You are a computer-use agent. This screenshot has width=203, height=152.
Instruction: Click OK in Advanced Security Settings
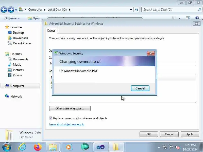coord(149,134)
